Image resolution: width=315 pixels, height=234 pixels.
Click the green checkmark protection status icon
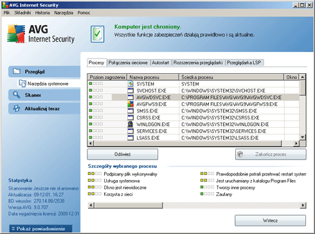pos(97,34)
